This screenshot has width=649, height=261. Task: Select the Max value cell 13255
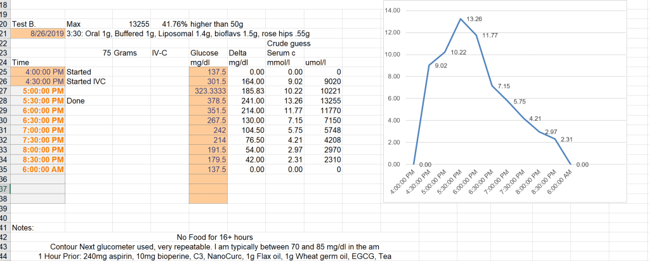tap(139, 23)
